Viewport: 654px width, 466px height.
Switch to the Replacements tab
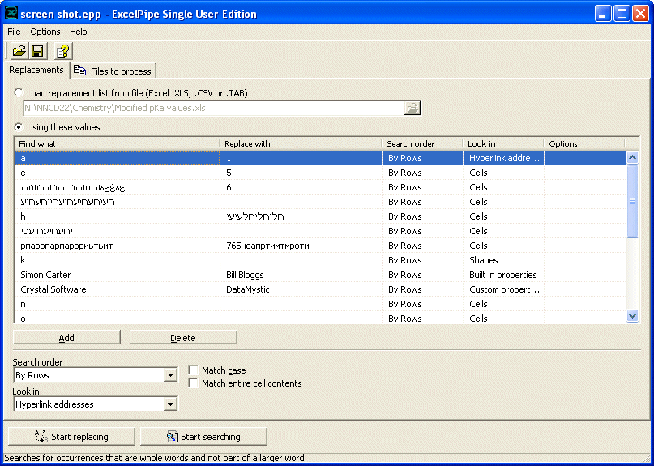[x=36, y=70]
